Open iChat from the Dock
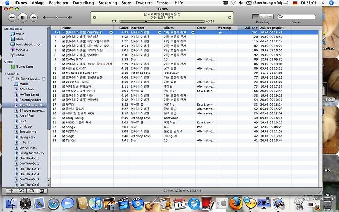Image resolution: width=339 pixels, height=212 pixels. pos(67,204)
